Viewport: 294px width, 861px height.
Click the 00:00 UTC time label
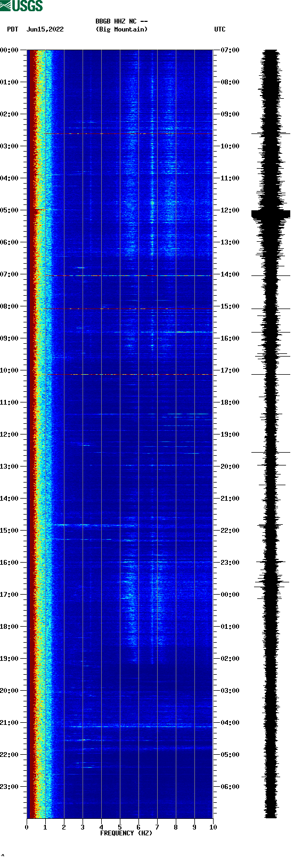click(230, 595)
